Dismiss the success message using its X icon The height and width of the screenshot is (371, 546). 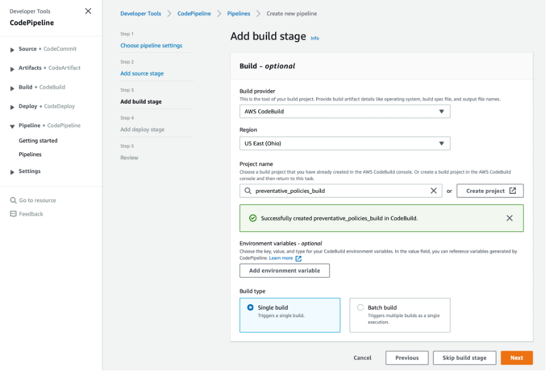click(509, 218)
